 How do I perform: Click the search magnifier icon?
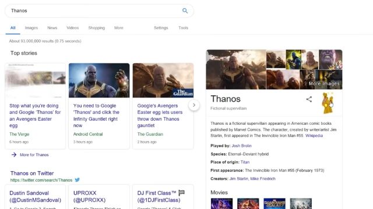pyautogui.click(x=185, y=10)
